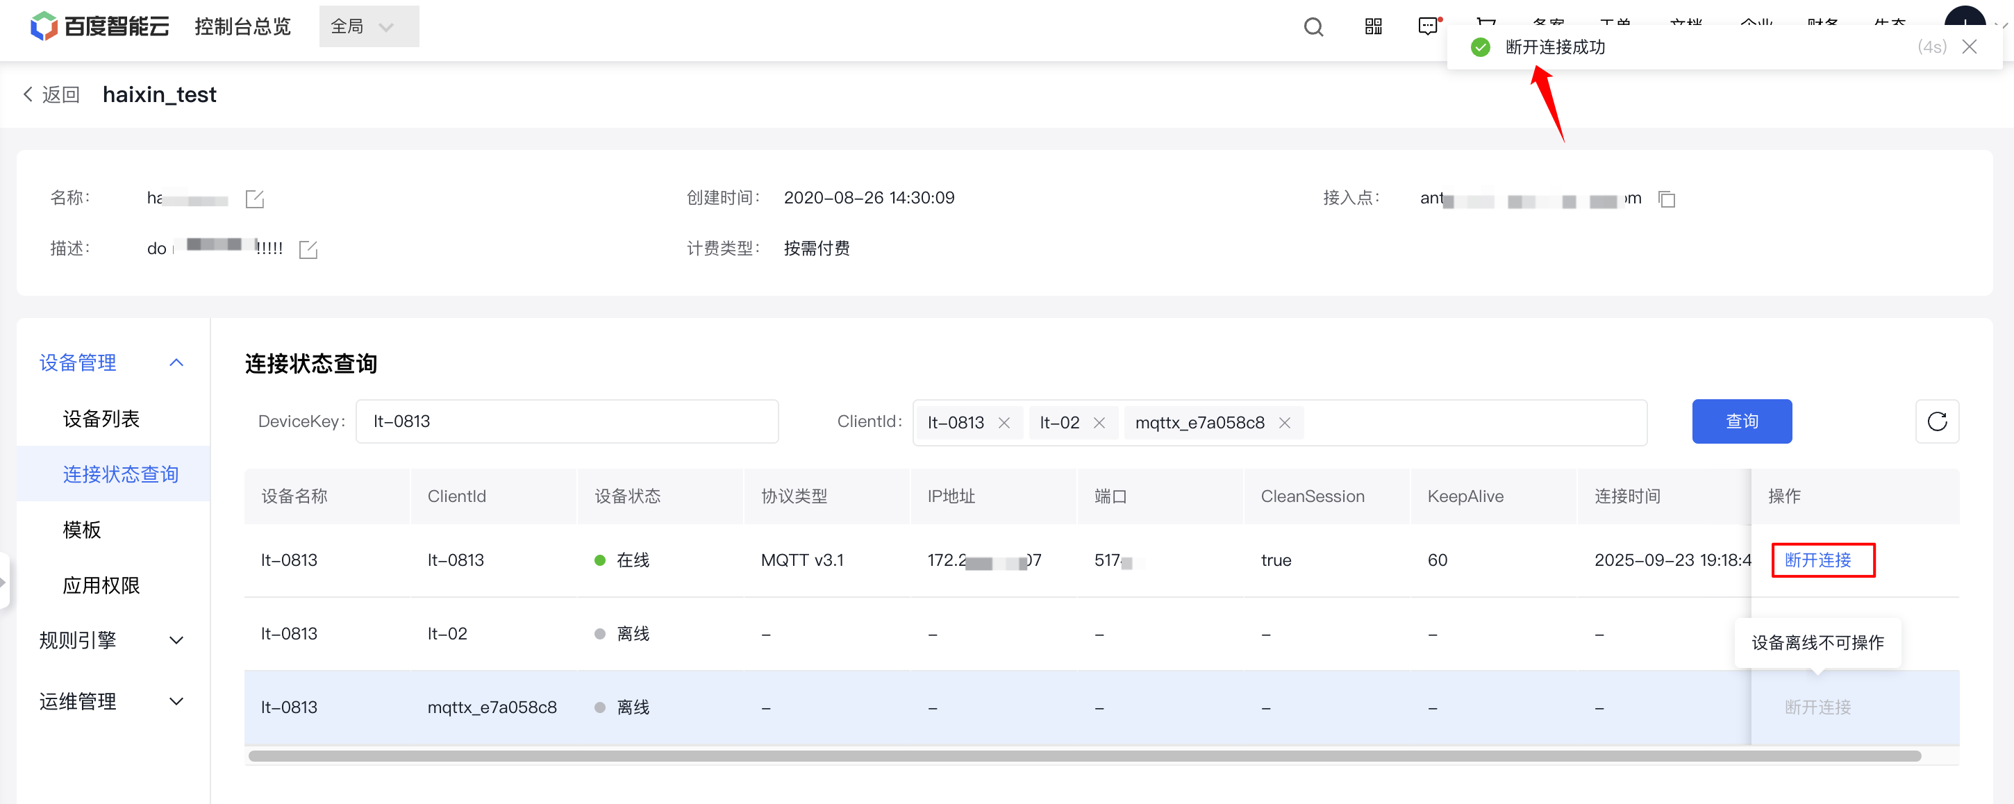The height and width of the screenshot is (804, 2014).
Task: Open the product grid menu icon
Action: point(1374,27)
